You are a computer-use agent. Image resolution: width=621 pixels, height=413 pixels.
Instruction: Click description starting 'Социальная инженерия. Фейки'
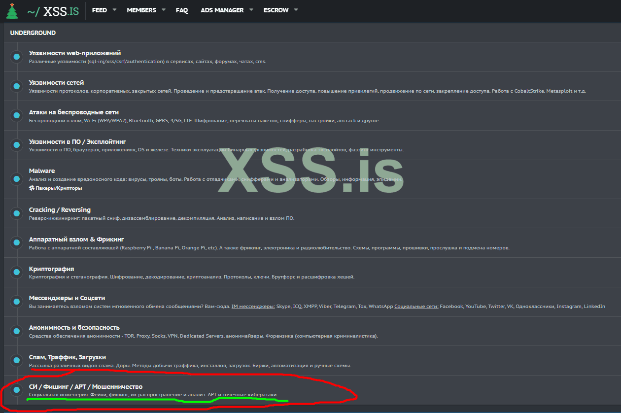coord(153,395)
